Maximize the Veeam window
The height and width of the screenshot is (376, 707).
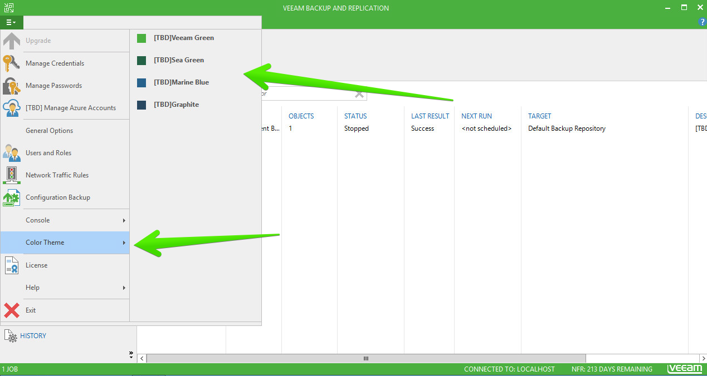[684, 7]
